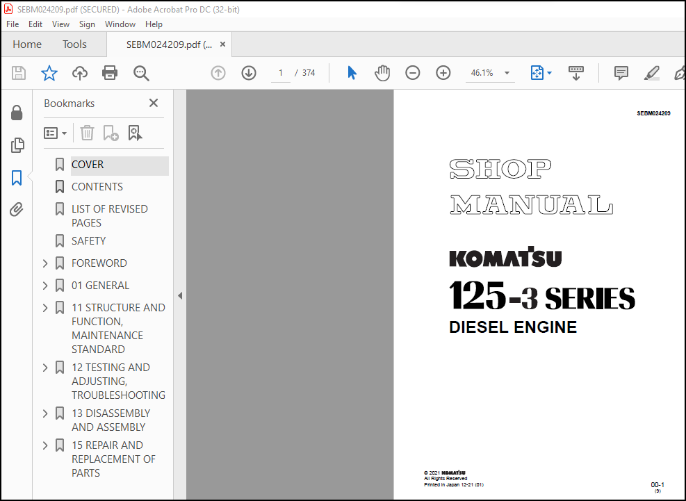This screenshot has height=501, width=686.
Task: Add a new bookmark icon
Action: [111, 133]
